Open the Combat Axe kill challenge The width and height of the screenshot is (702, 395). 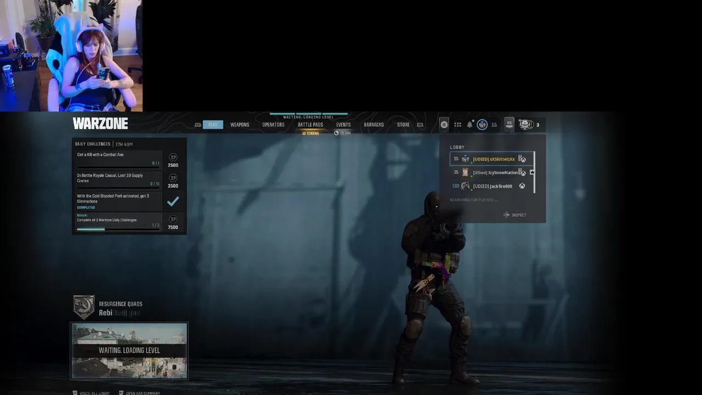click(118, 159)
